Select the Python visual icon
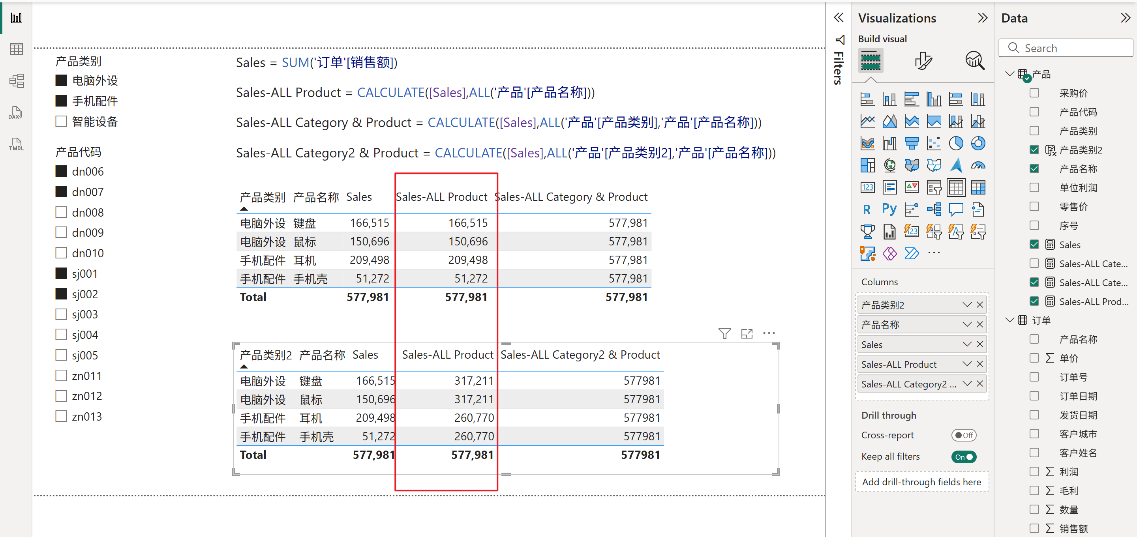1137x537 pixels. [x=889, y=210]
